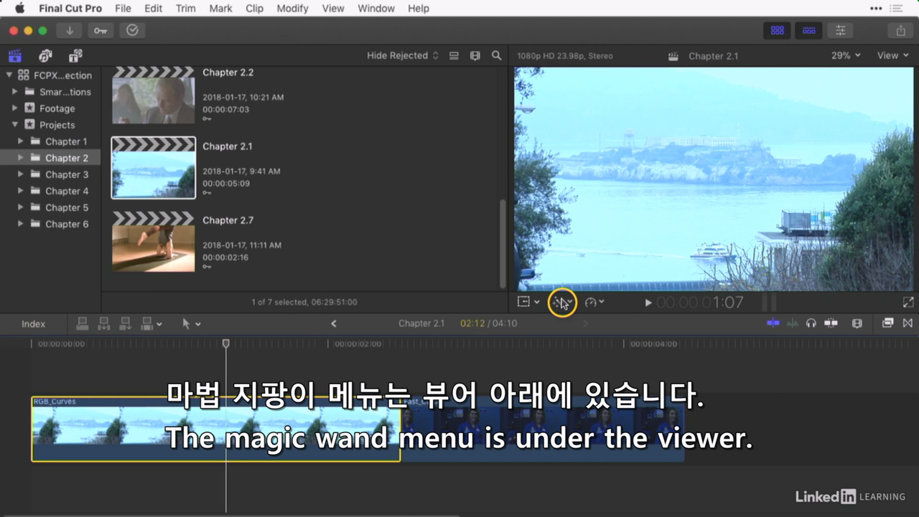The width and height of the screenshot is (919, 517).
Task: Open the viewer transform tools dropdown
Action: pyautogui.click(x=528, y=302)
